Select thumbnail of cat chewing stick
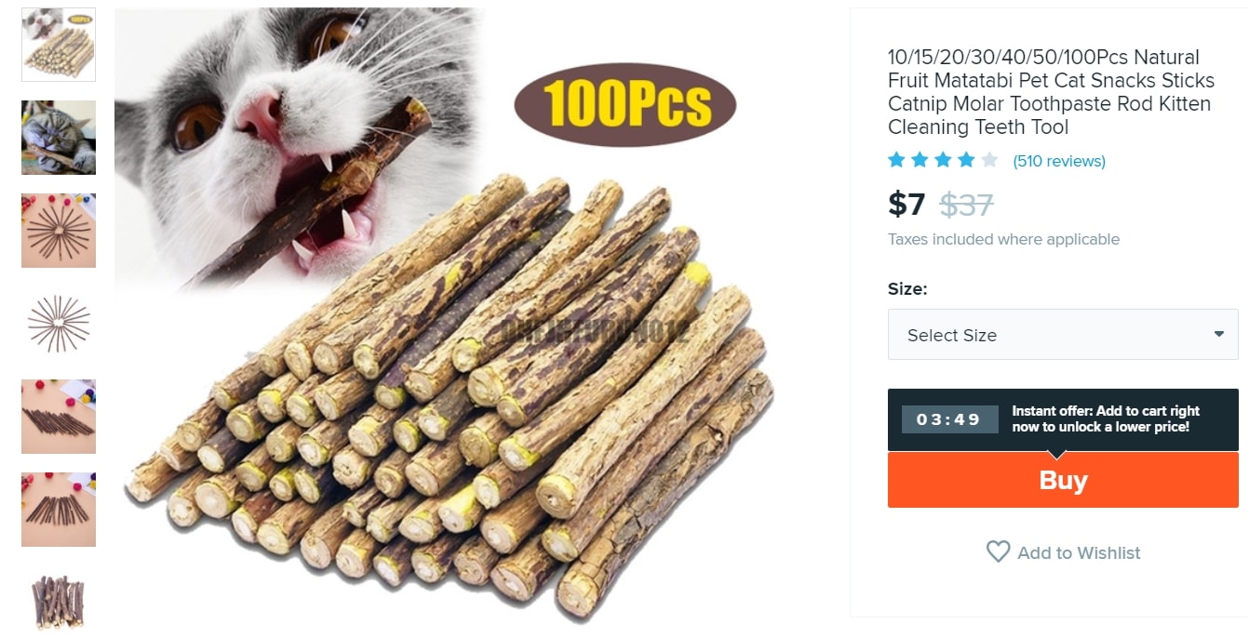The image size is (1249, 637). (59, 138)
